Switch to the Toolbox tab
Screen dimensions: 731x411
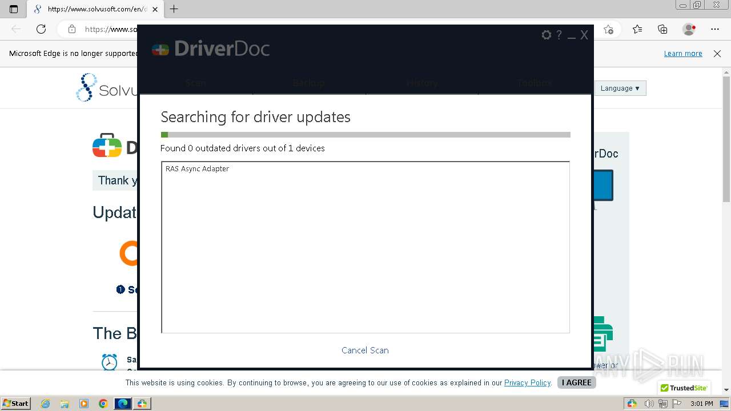coord(535,83)
